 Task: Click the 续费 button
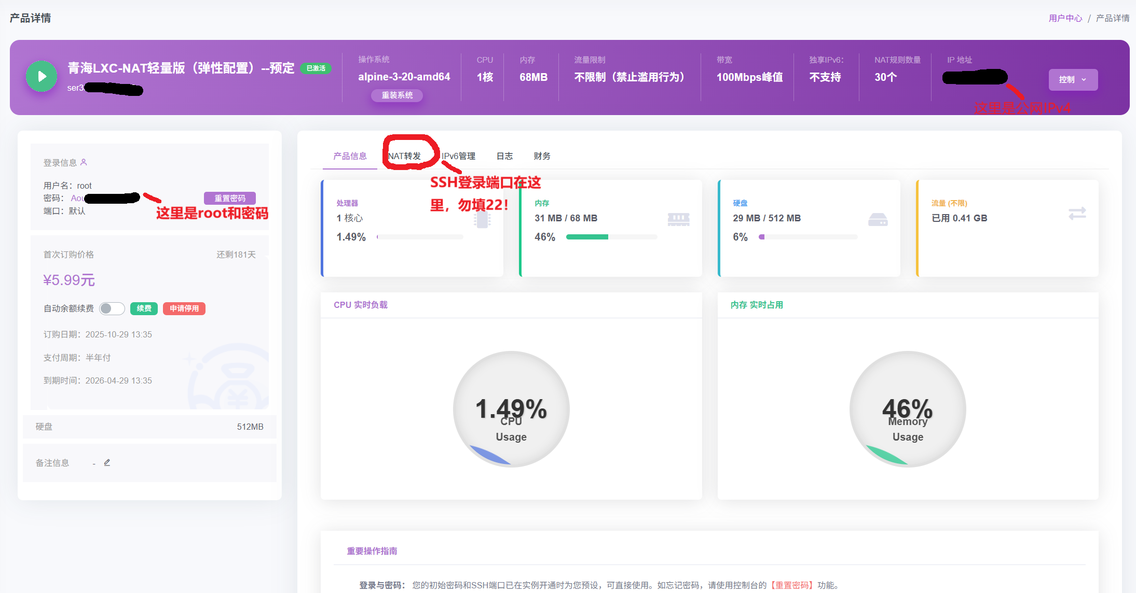tap(144, 308)
